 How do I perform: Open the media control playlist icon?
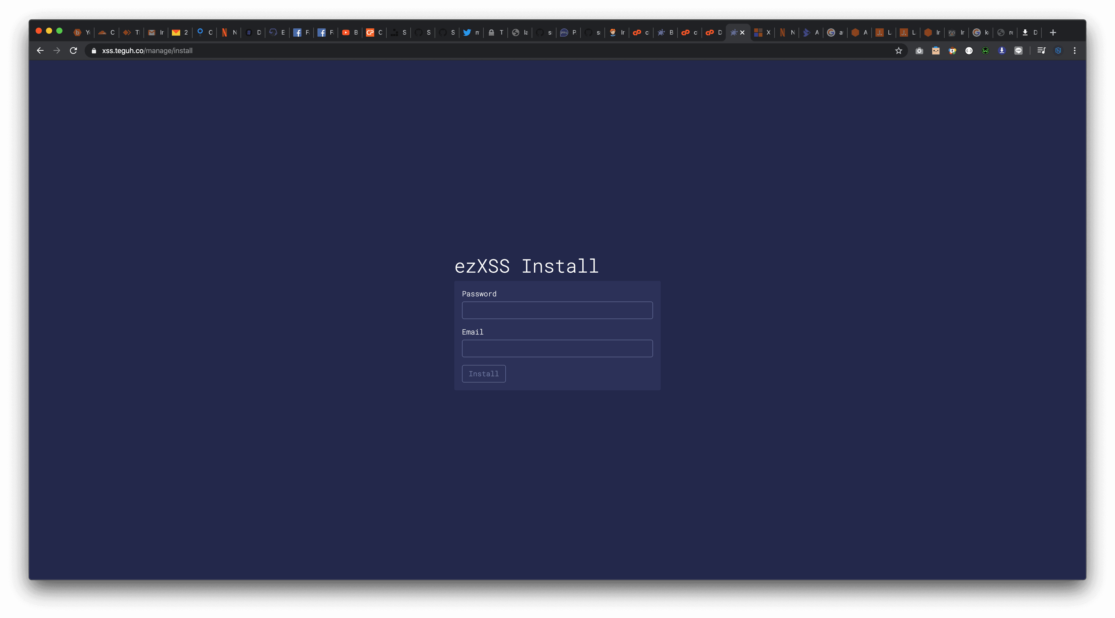1041,51
